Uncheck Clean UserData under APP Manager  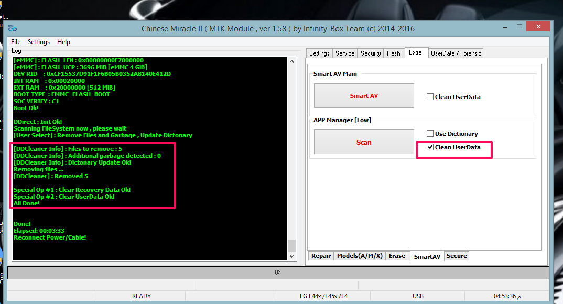430,147
